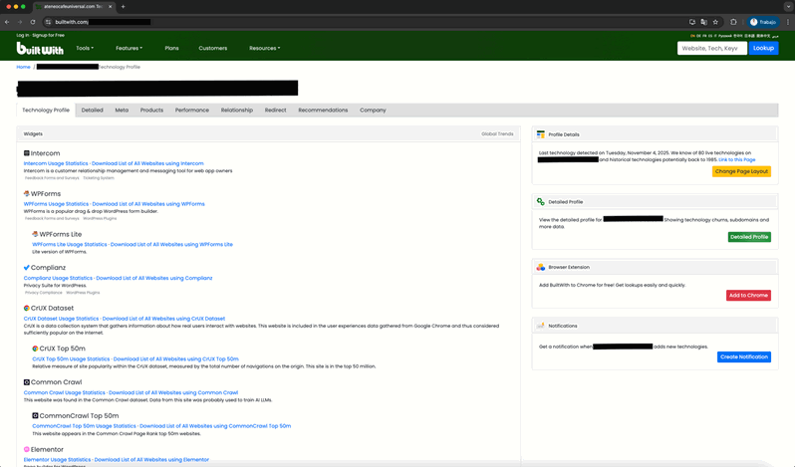Click the Global Trends link
The height and width of the screenshot is (467, 795).
click(497, 133)
